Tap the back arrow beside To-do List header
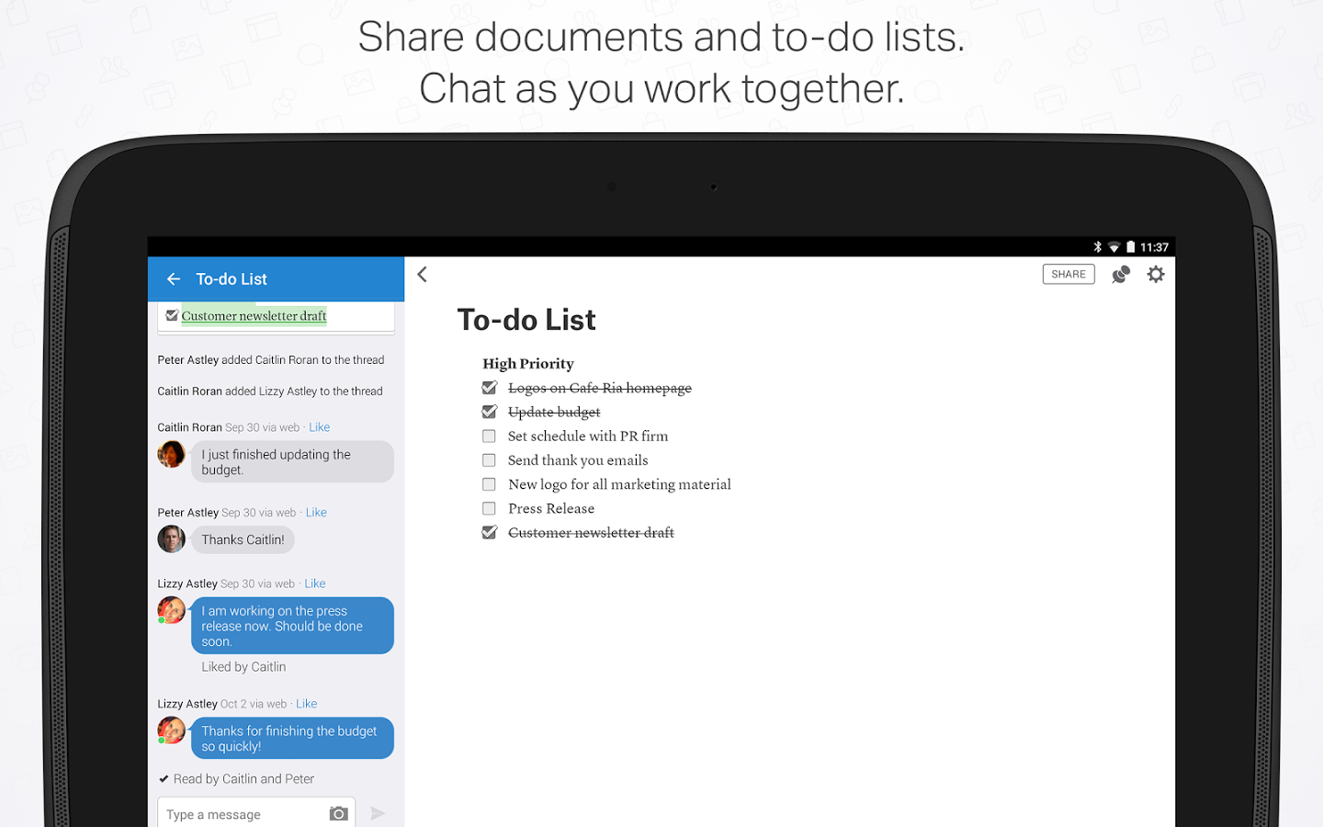This screenshot has height=827, width=1323. 174,278
